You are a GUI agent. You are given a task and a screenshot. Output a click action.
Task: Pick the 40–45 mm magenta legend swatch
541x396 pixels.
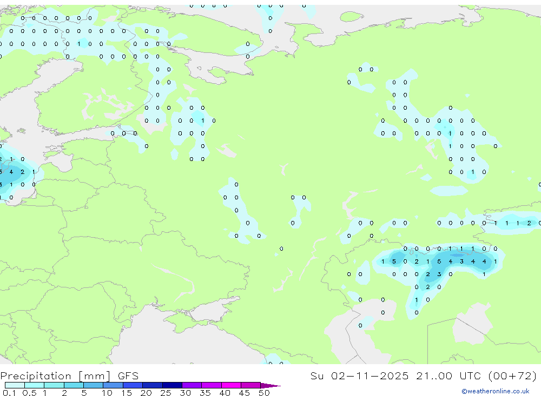click(x=231, y=385)
